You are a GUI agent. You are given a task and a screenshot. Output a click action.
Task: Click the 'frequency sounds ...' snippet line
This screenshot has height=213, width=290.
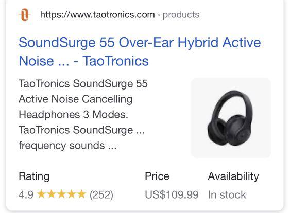[67, 146]
